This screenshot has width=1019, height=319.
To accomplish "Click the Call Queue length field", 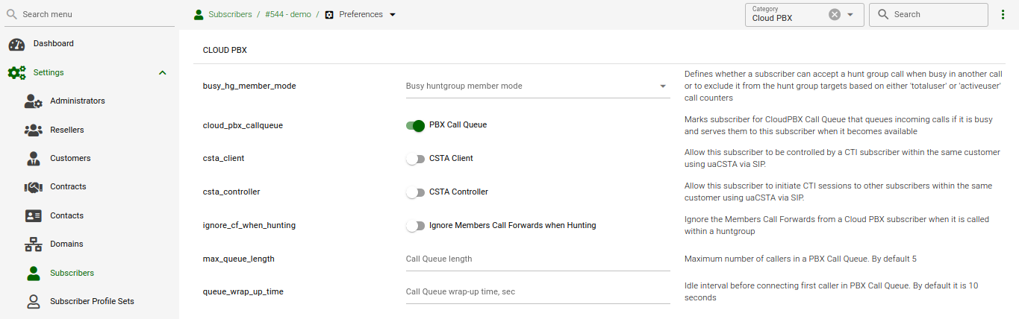I will (x=537, y=259).
